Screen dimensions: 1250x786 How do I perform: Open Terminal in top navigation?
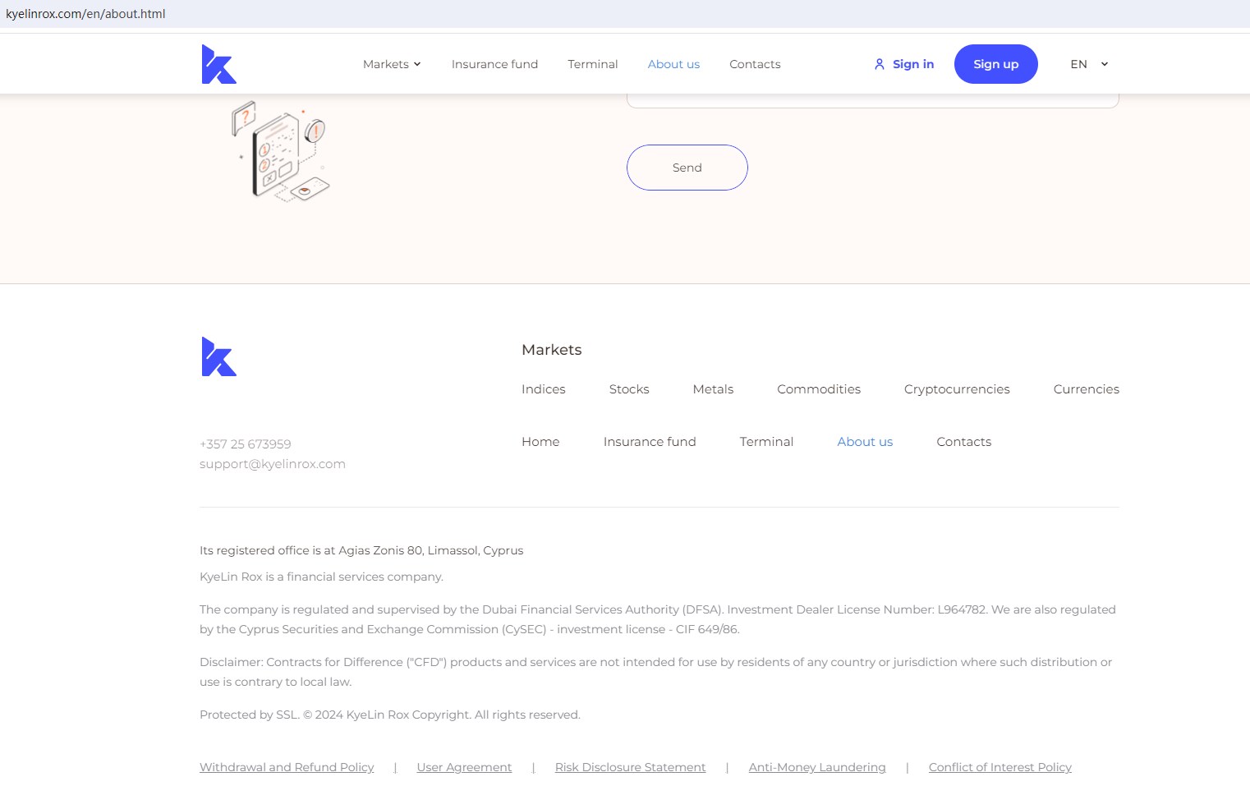click(x=593, y=64)
